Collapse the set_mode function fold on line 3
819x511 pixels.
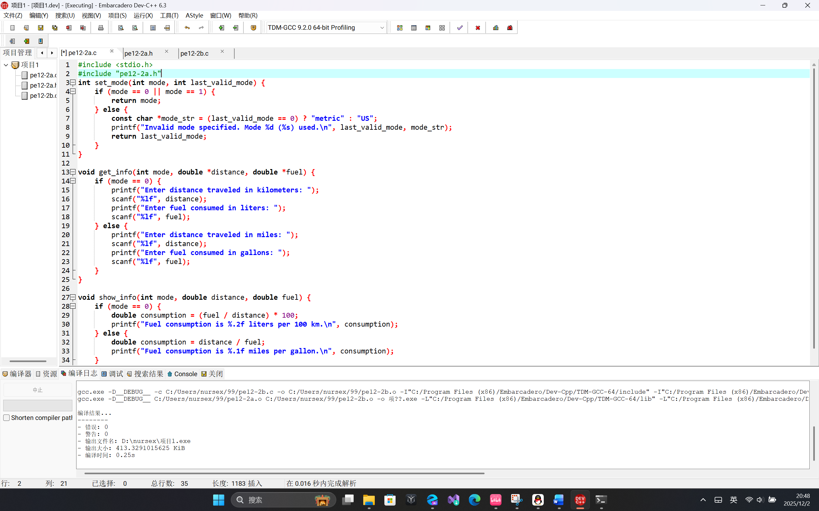(x=73, y=82)
